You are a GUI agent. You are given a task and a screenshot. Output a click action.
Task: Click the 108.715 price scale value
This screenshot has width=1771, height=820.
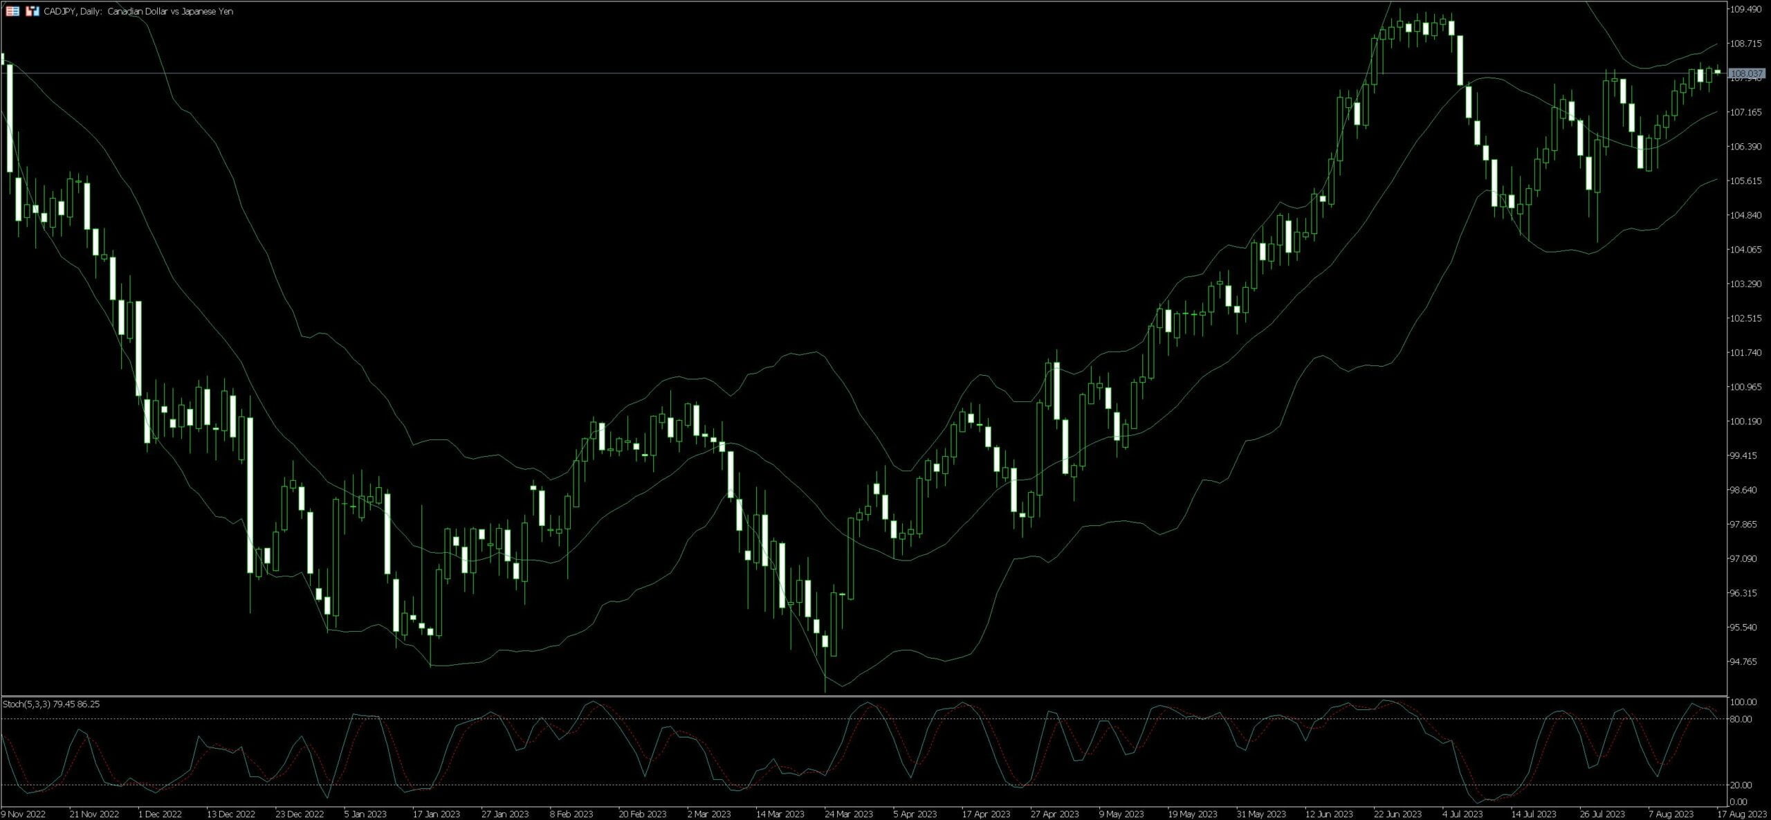(x=1746, y=43)
